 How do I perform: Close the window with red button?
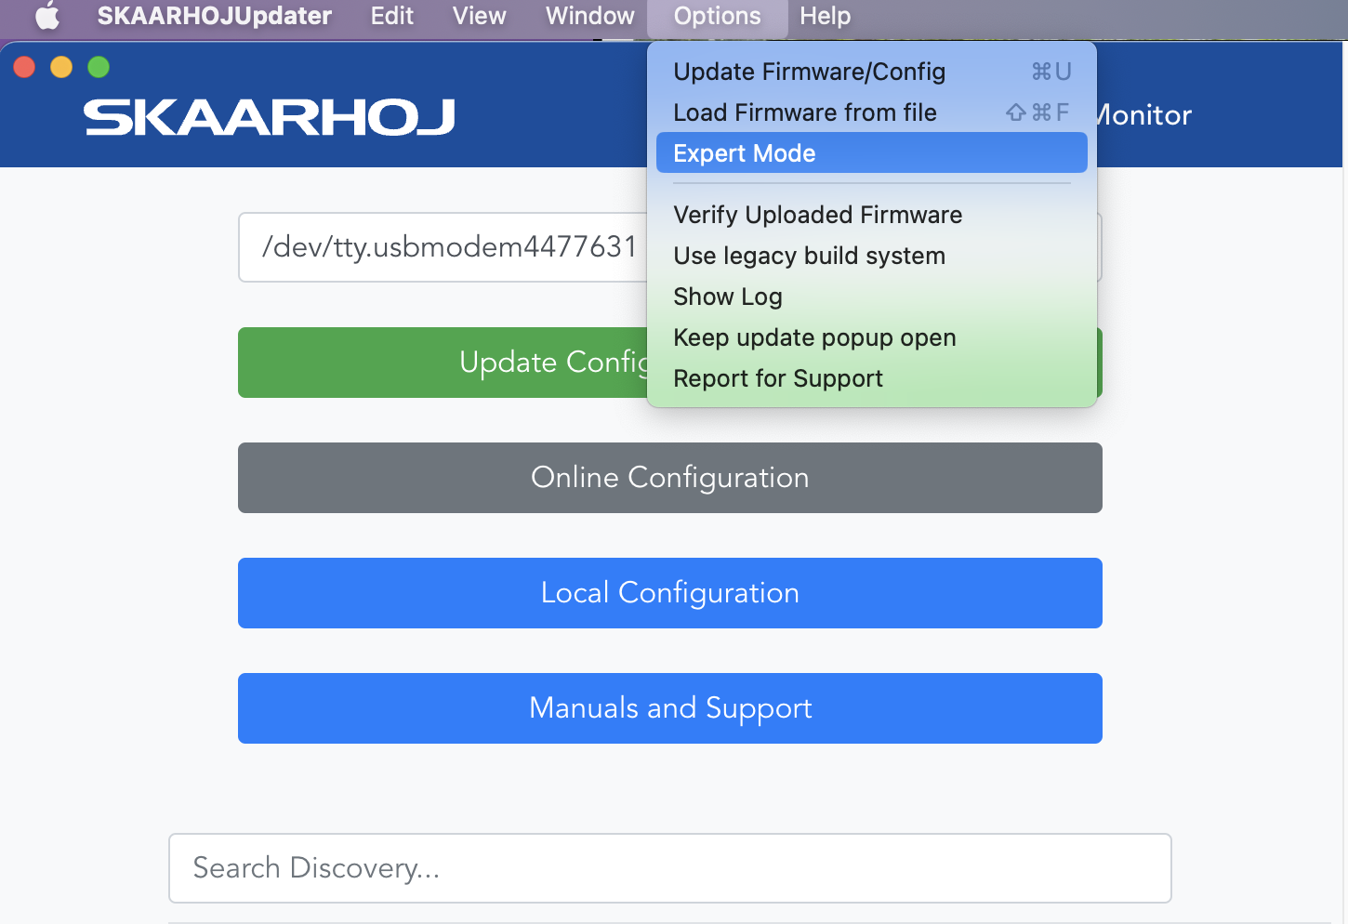click(24, 67)
